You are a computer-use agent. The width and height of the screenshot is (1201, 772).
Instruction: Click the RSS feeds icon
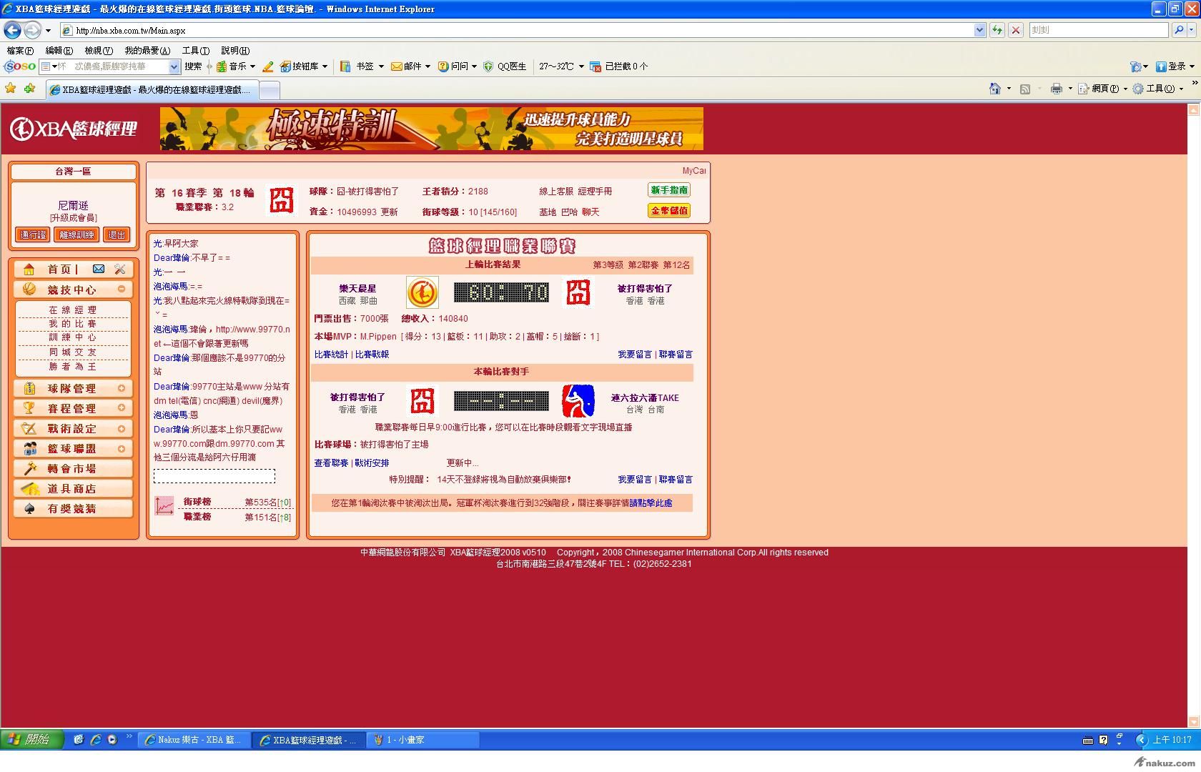[x=1025, y=89]
